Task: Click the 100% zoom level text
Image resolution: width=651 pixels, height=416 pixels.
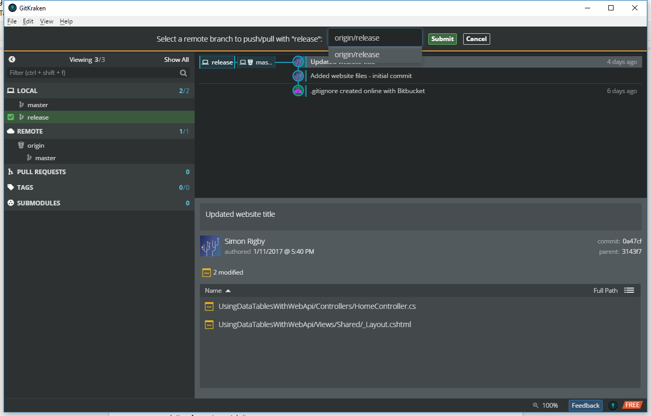Action: pos(550,406)
